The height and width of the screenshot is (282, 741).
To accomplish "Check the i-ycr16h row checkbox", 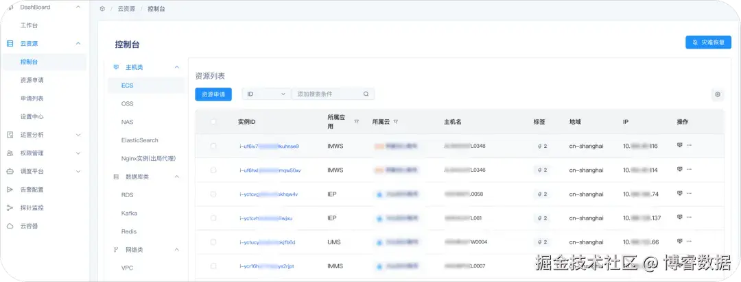I will (213, 266).
